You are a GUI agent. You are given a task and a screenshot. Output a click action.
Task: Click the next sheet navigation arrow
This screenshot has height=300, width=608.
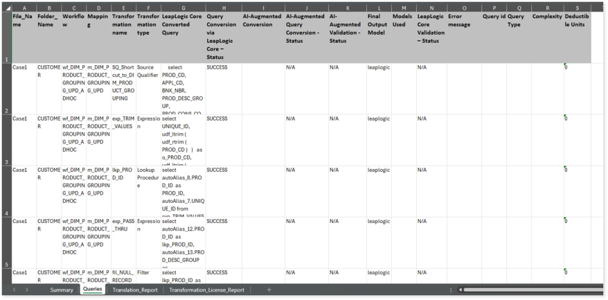click(27, 290)
